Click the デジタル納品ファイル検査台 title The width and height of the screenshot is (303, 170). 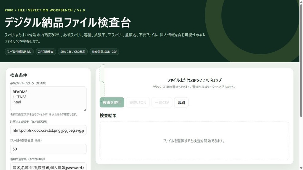coord(68,22)
